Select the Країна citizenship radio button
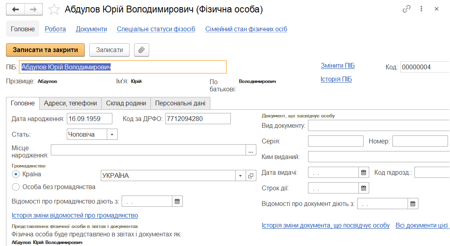The height and width of the screenshot is (246, 450). pos(16,174)
